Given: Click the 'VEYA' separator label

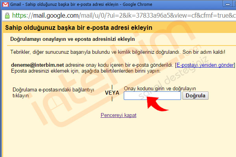Looking at the screenshot, I should (112, 93).
